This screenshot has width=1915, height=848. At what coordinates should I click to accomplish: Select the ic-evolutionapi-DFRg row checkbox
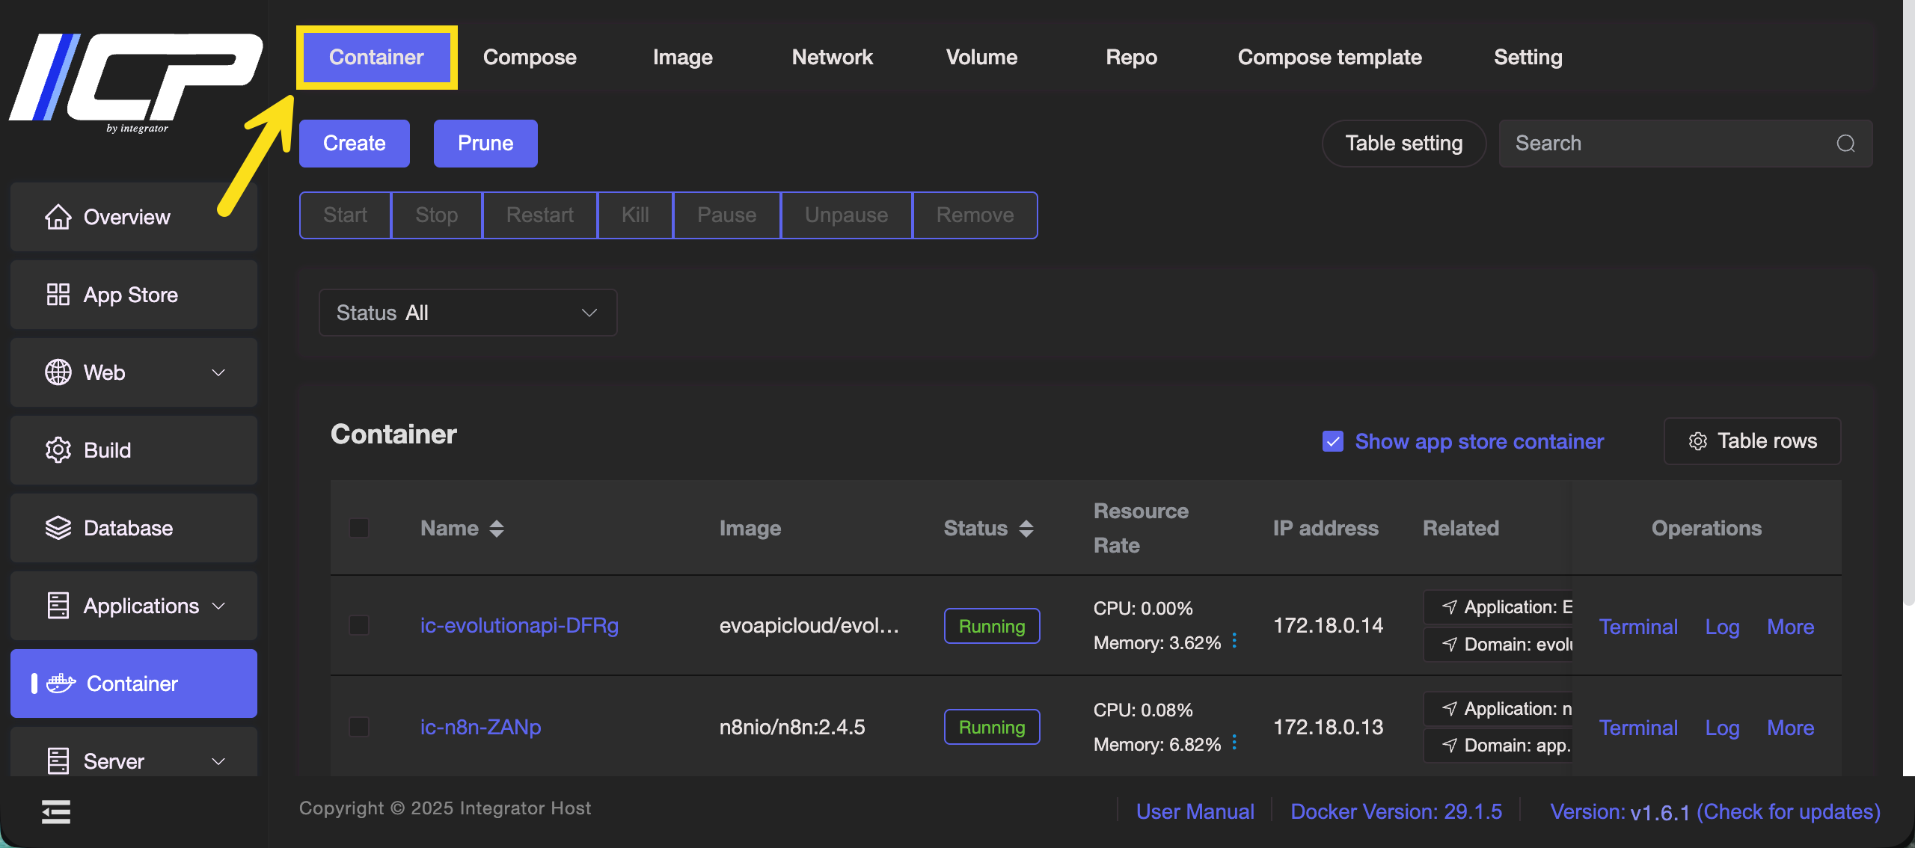coord(359,625)
